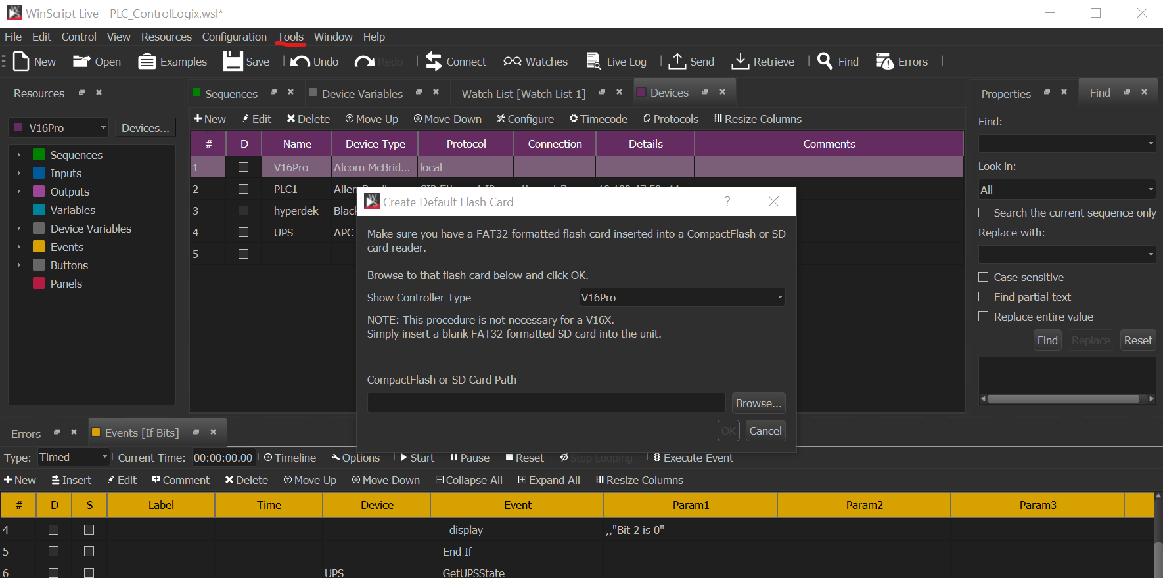
Task: Switch to the Properties tab
Action: pos(1006,94)
